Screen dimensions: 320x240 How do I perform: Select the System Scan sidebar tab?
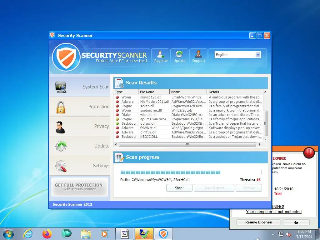pos(80,87)
